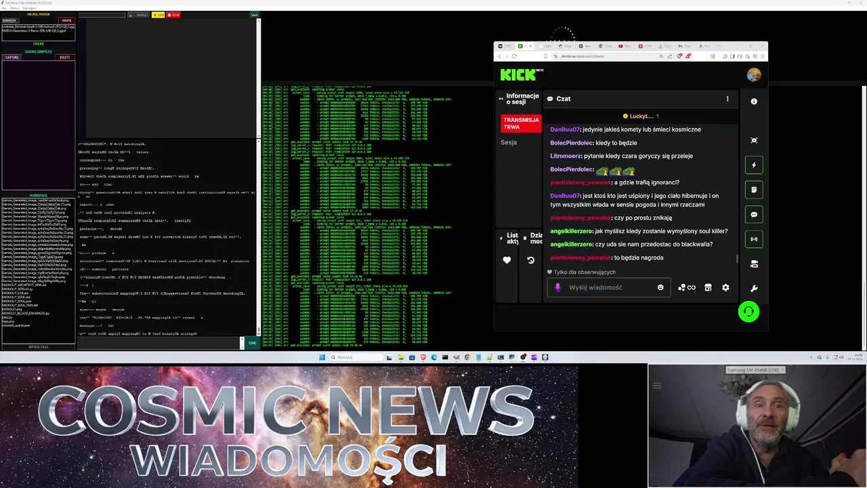Click the purple microphone icon in chat input
Viewport: 867px width, 488px height.
tap(557, 287)
